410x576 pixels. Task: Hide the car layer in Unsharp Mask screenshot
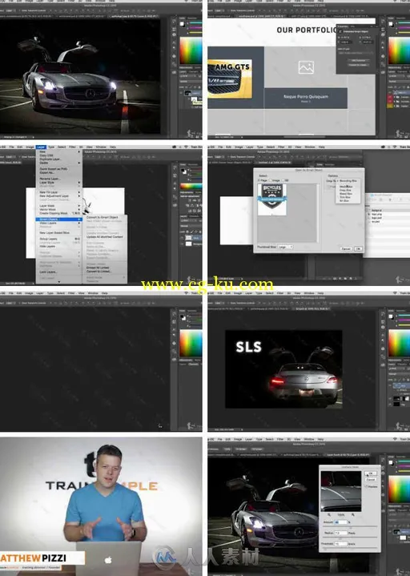392,532
